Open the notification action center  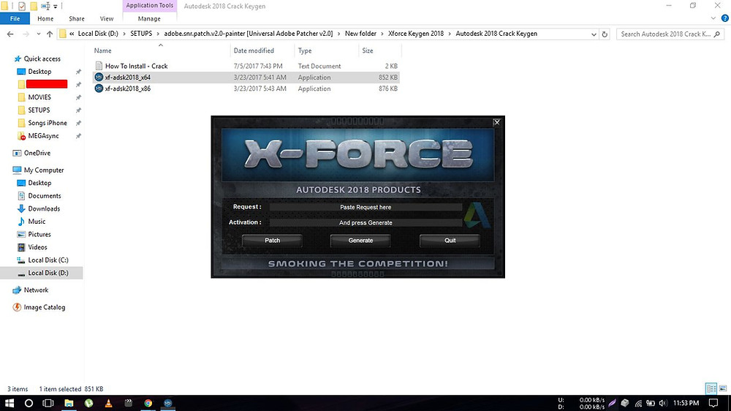pos(713,403)
